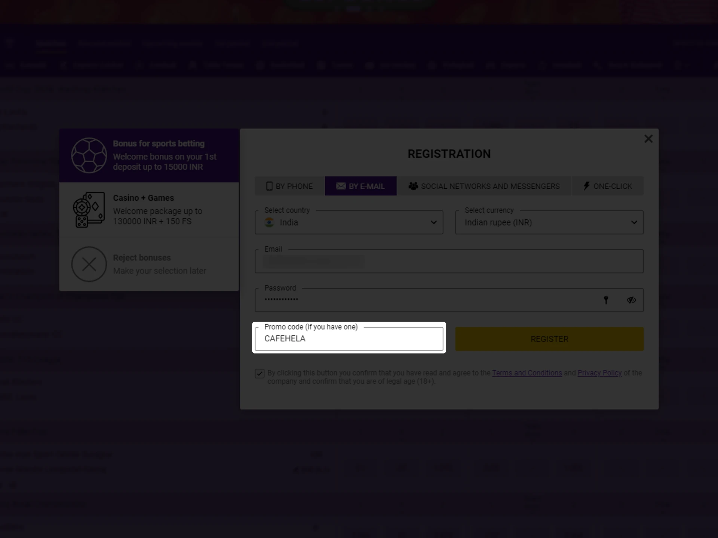Screen dimensions: 718x538
Task: Click the currency dropdown chevron arrow
Action: tap(634, 222)
